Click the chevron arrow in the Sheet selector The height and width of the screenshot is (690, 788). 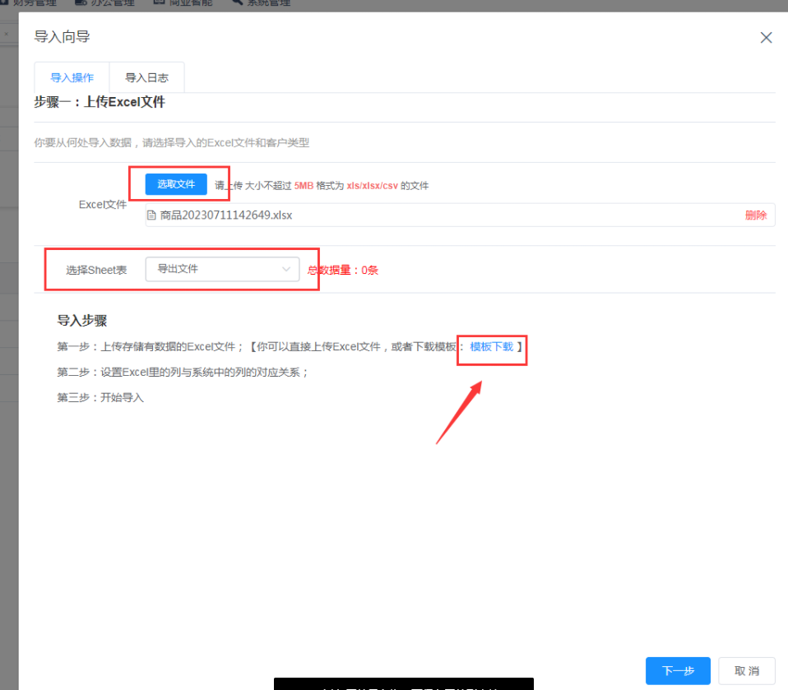coord(286,269)
